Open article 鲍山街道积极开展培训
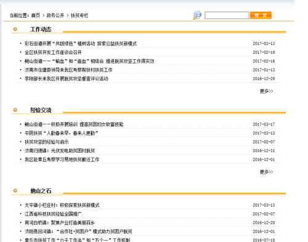This screenshot has width=308, height=242. click(74, 124)
